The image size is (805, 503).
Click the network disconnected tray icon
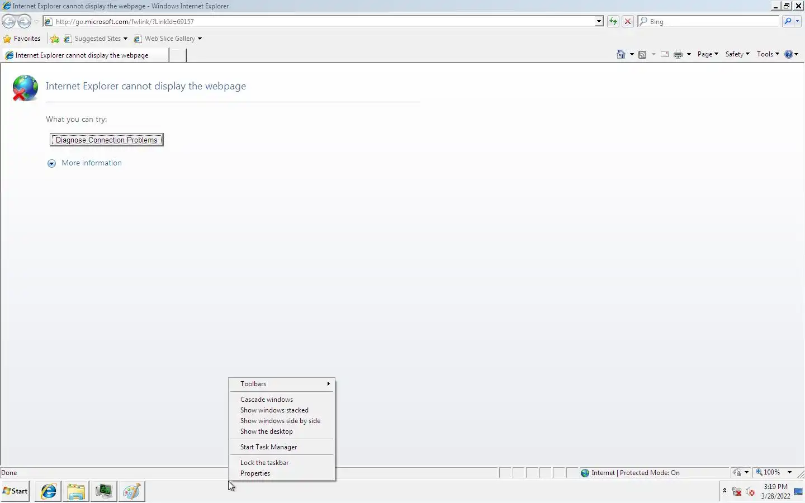click(x=737, y=492)
